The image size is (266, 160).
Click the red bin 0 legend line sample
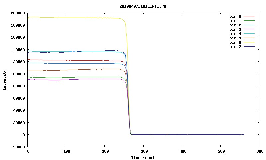coord(249,16)
